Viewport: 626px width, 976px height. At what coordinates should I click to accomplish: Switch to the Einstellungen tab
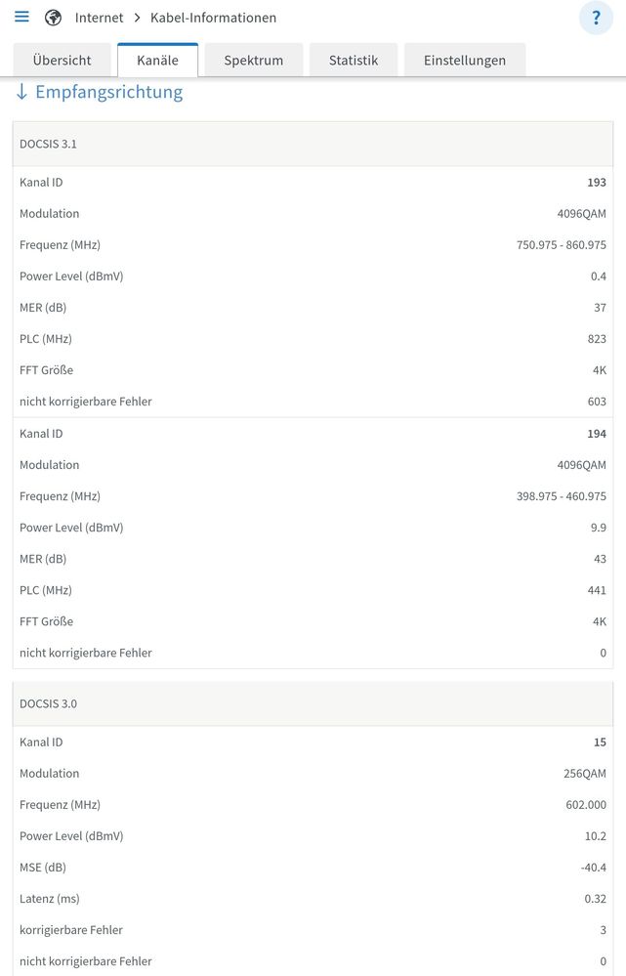464,61
